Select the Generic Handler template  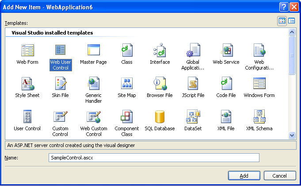click(x=93, y=84)
